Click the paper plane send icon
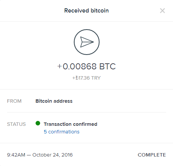This screenshot has width=173, height=166. pyautogui.click(x=87, y=42)
